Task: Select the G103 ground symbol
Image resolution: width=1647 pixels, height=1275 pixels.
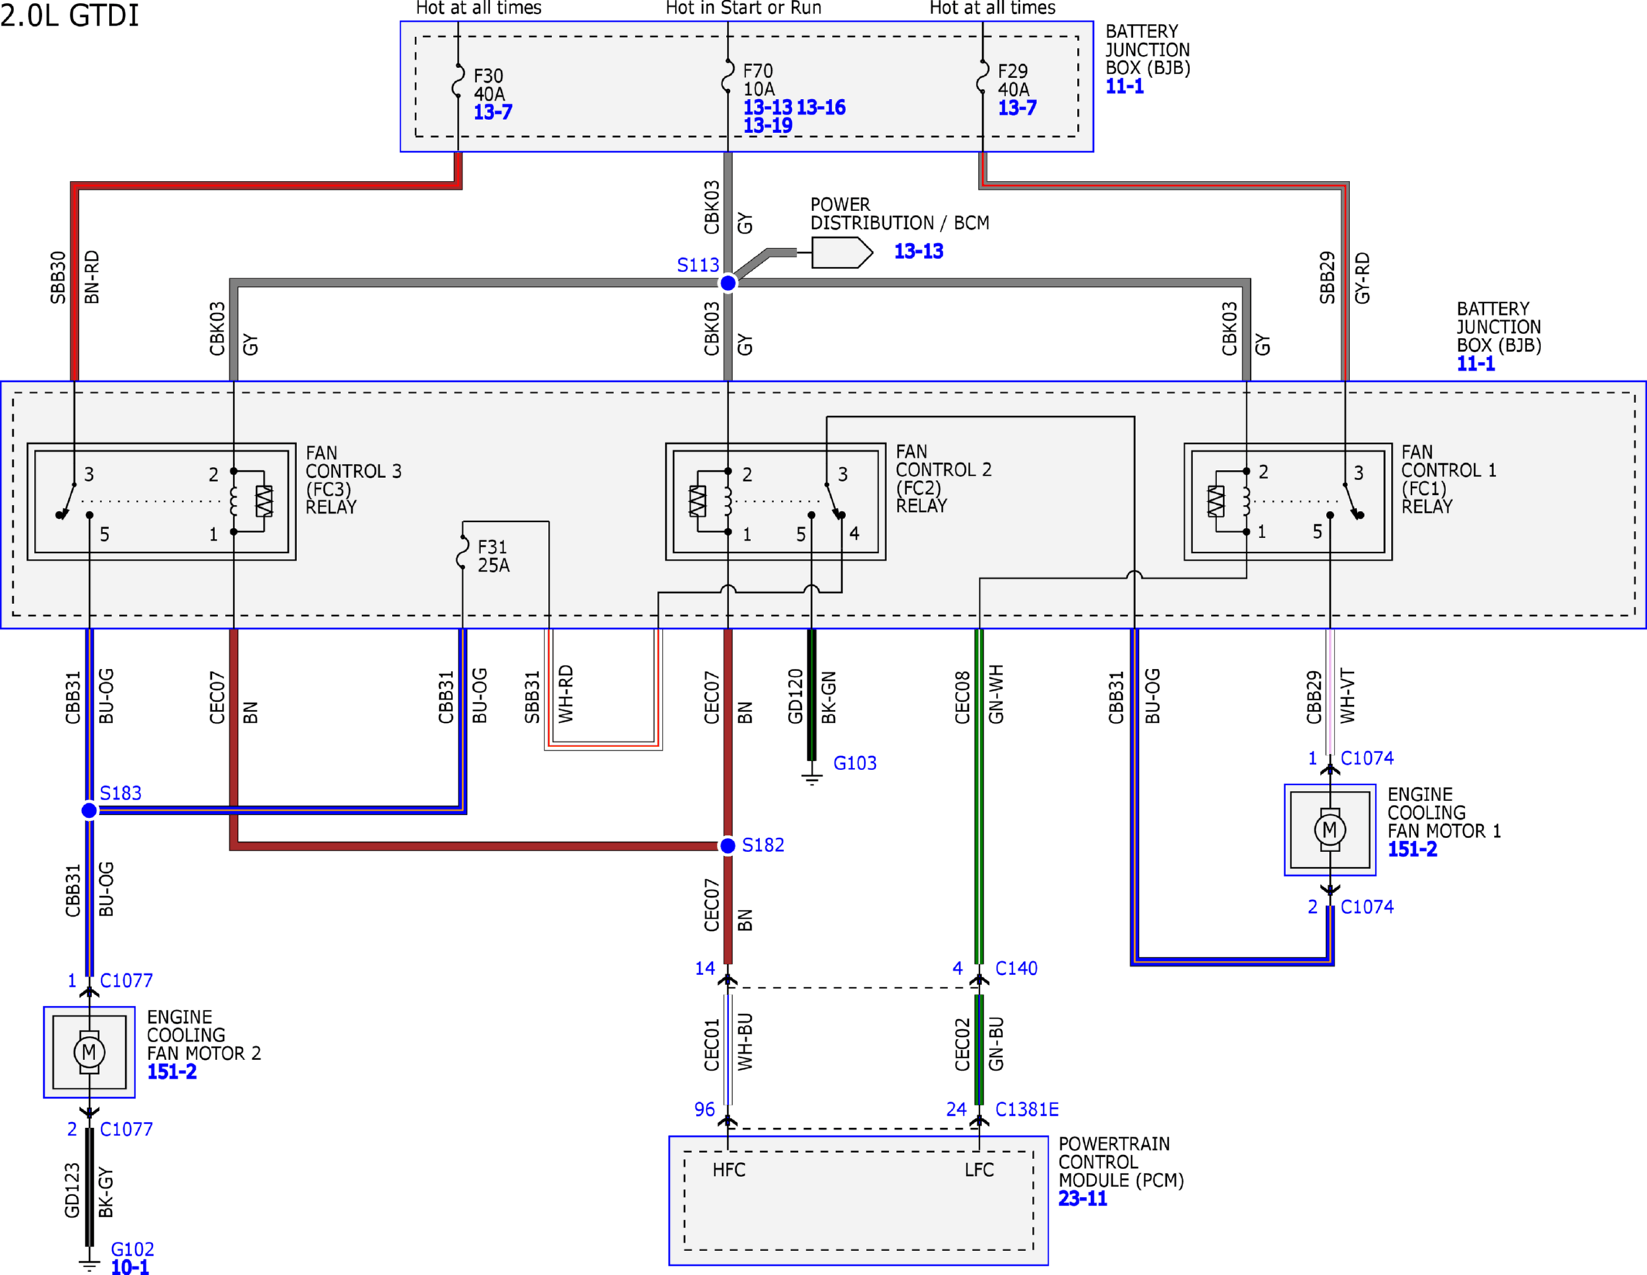Action: coord(812,776)
